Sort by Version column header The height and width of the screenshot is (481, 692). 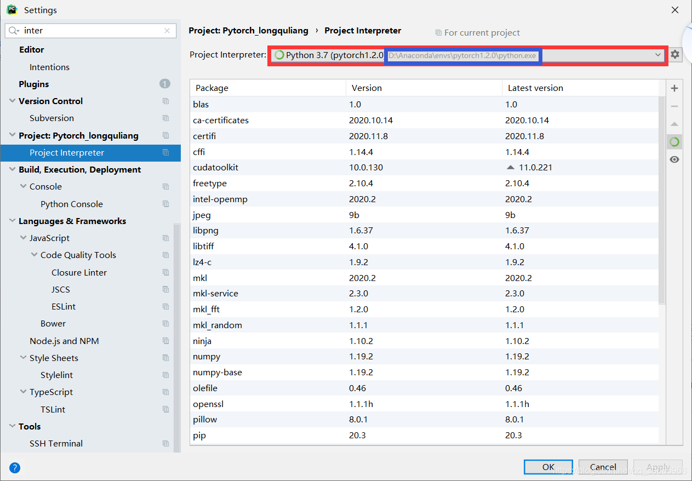424,88
